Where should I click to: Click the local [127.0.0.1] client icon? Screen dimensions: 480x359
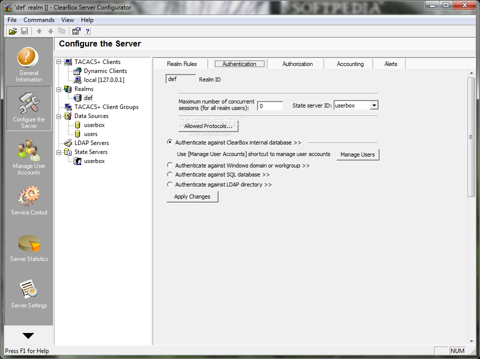click(x=78, y=80)
